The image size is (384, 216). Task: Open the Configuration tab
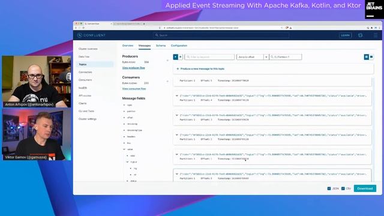[x=179, y=46]
